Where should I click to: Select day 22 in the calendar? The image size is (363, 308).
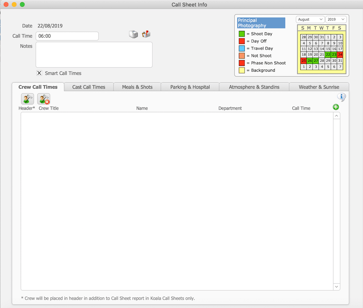click(328, 55)
